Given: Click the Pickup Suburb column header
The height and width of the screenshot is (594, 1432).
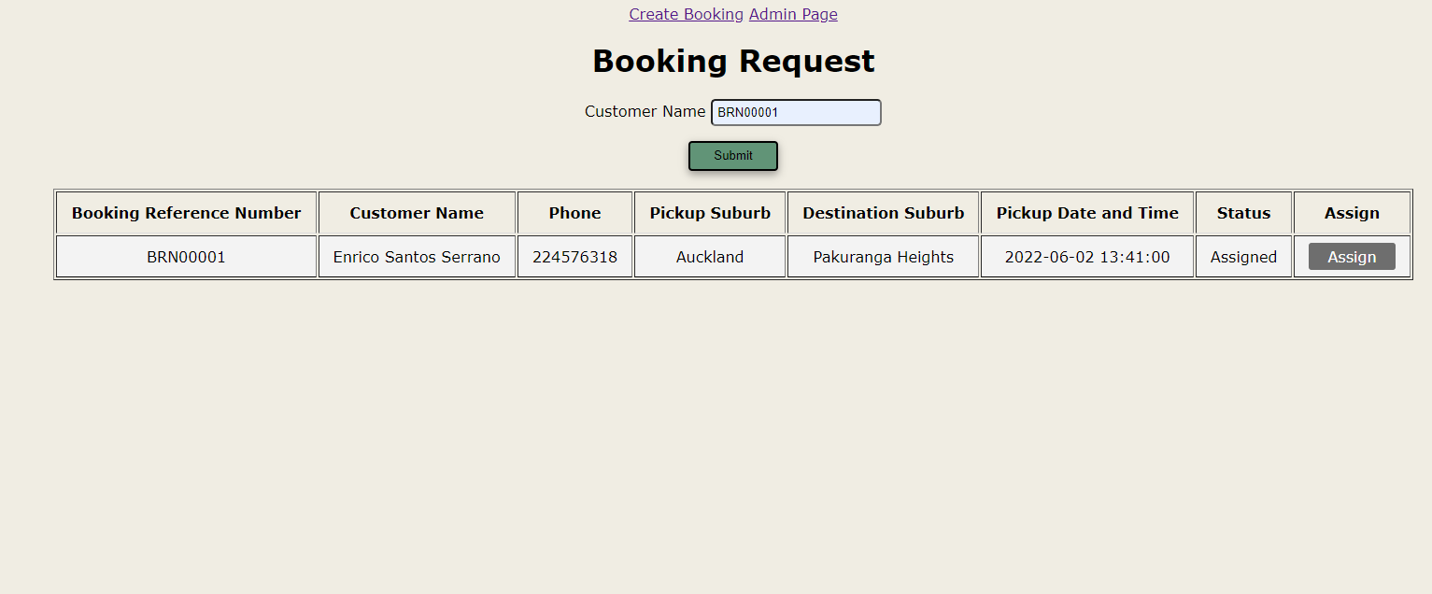Looking at the screenshot, I should (x=709, y=212).
